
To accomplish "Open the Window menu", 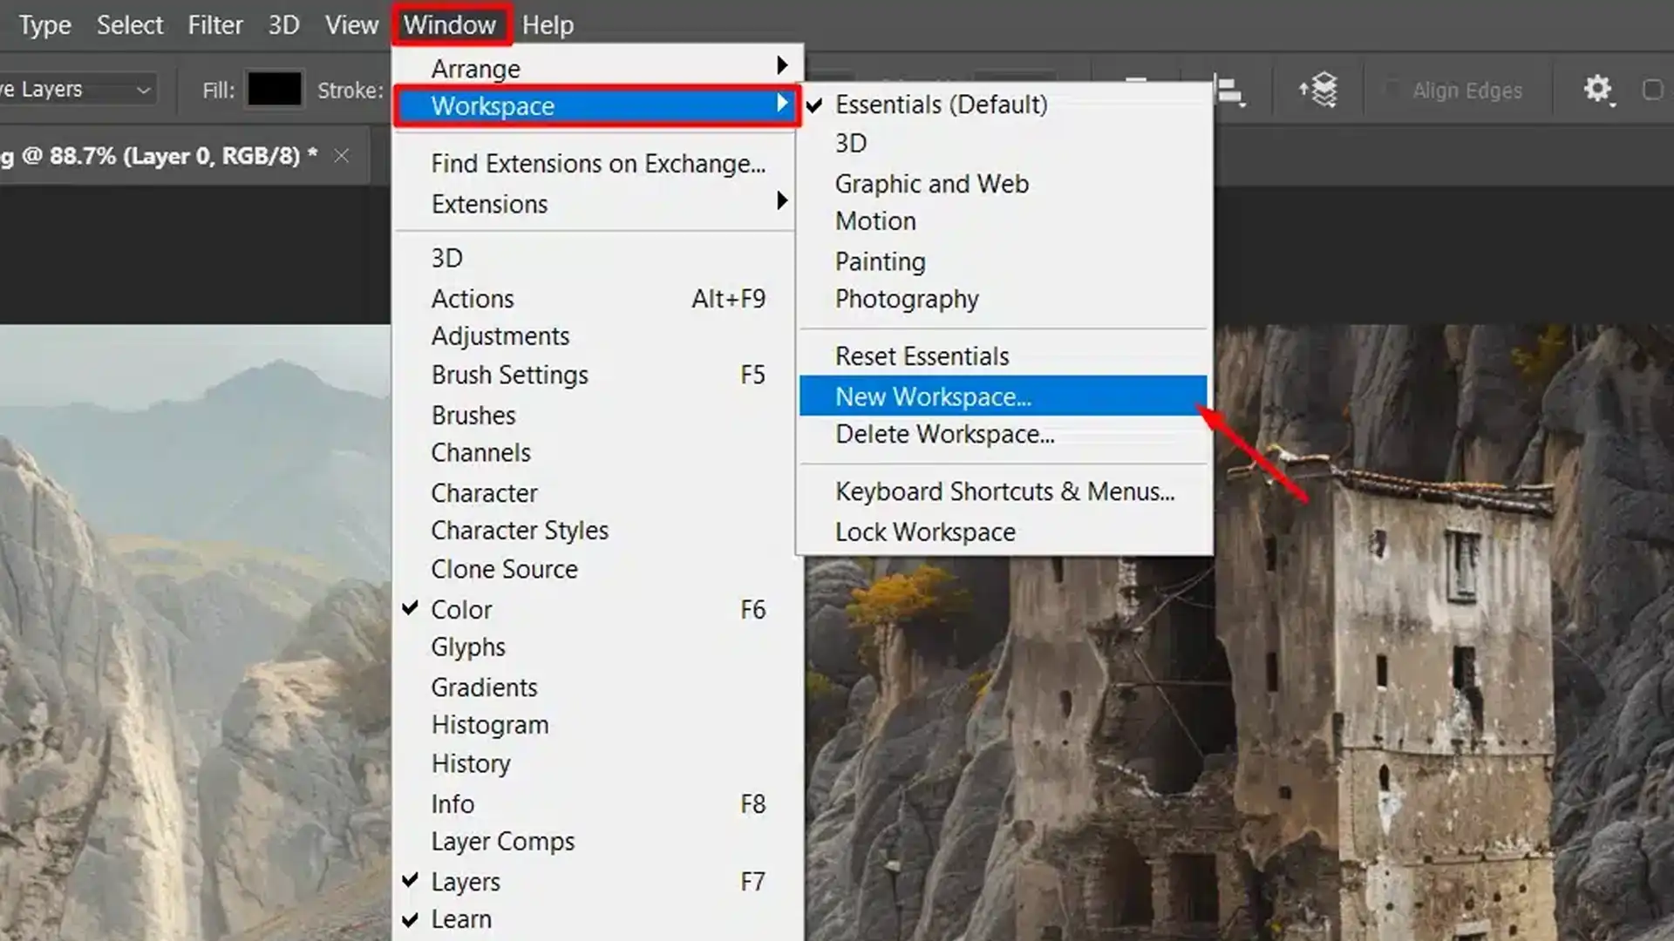I will coord(450,25).
